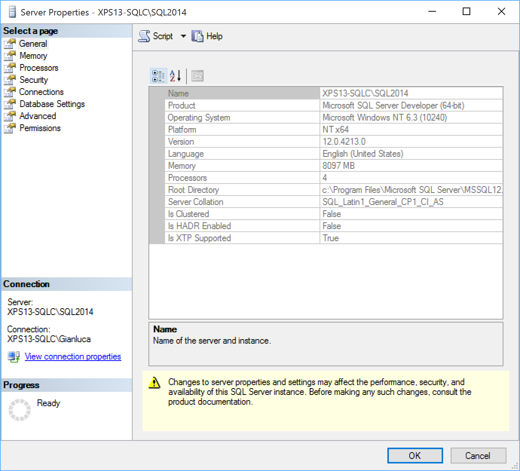Click the Security page icon

(10, 80)
